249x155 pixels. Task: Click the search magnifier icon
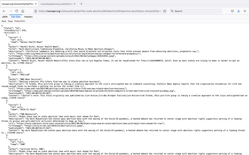click(172, 11)
